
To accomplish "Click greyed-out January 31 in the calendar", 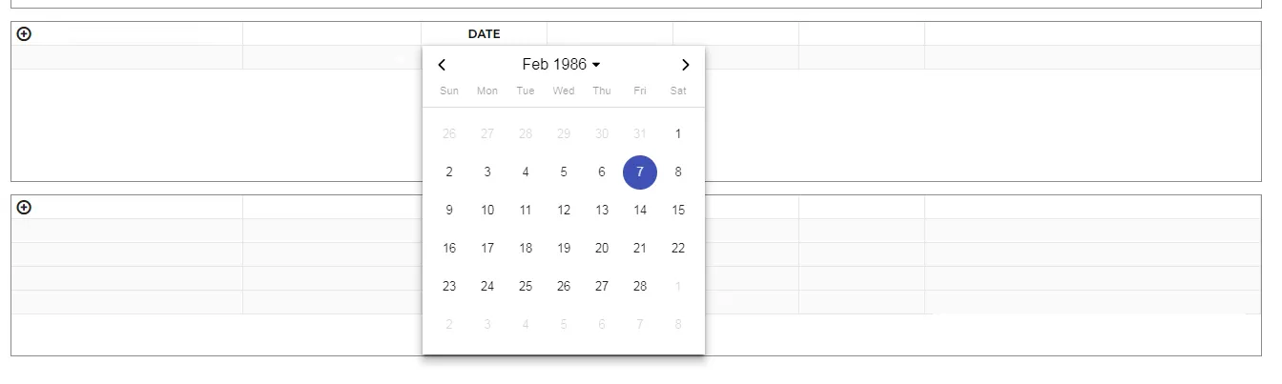I will pos(640,134).
